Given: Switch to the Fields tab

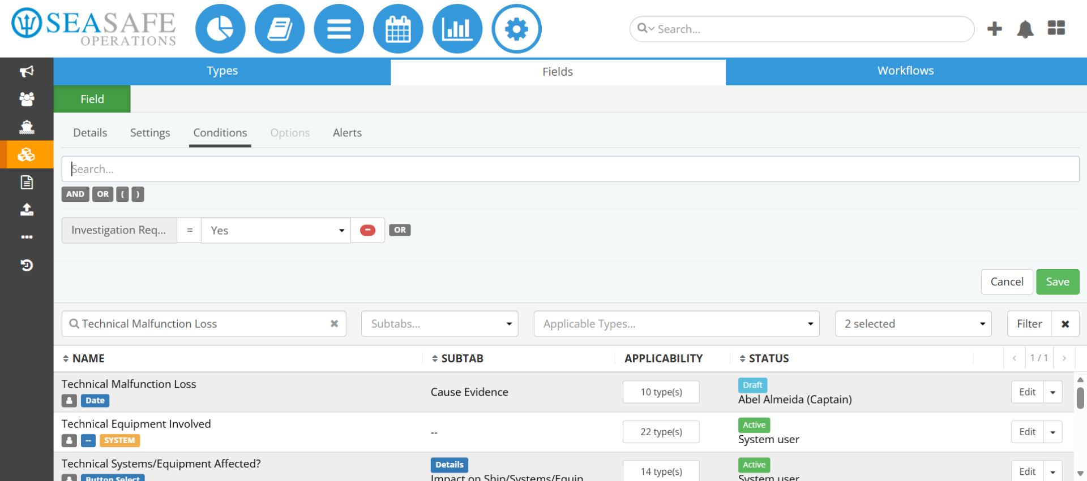Looking at the screenshot, I should pos(558,72).
